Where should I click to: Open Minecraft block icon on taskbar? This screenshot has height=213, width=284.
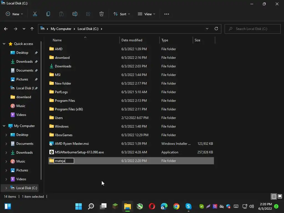(115, 206)
